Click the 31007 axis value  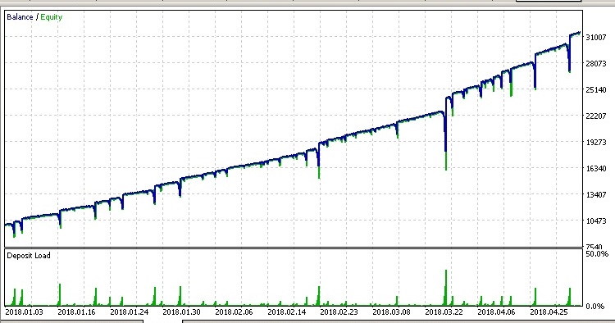596,37
